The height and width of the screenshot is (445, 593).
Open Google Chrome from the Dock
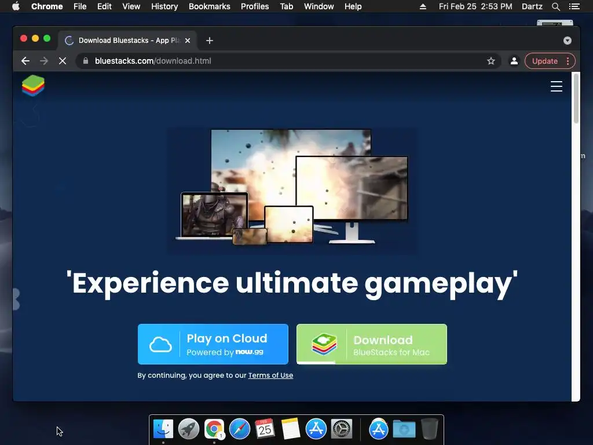(214, 429)
